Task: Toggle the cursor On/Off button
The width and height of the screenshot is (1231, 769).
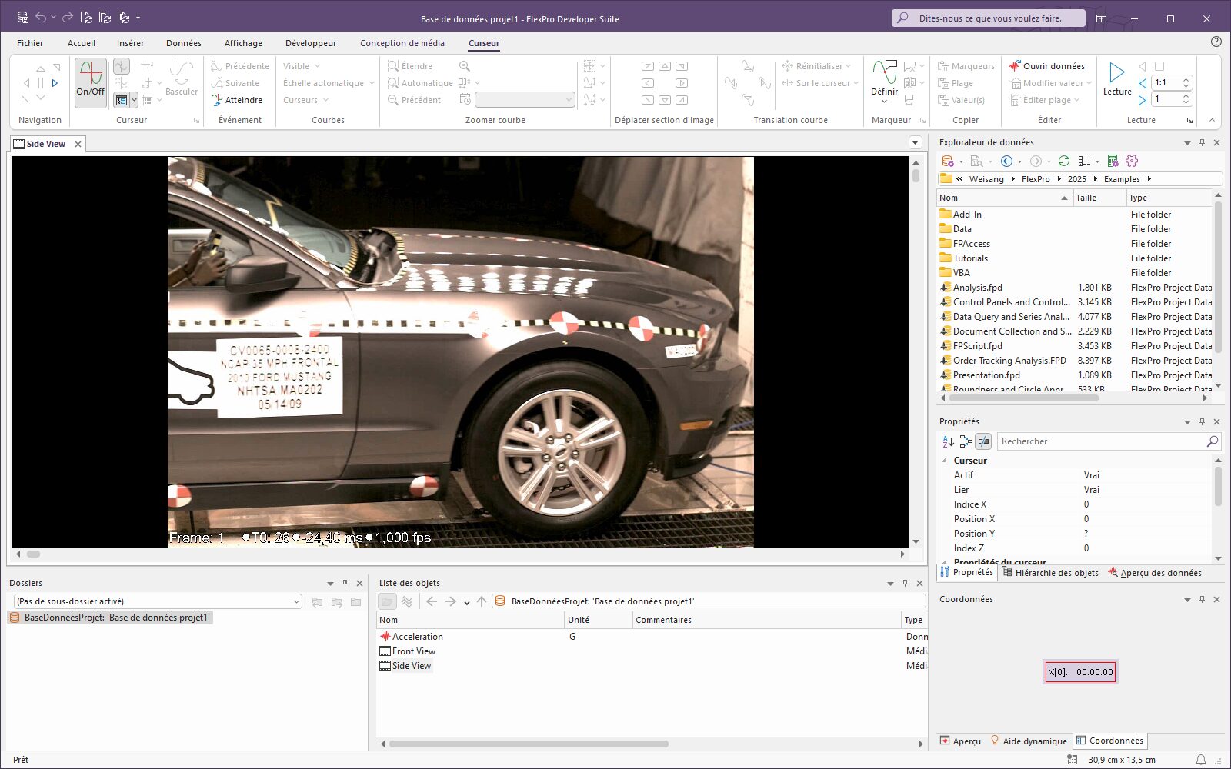Action: click(91, 80)
